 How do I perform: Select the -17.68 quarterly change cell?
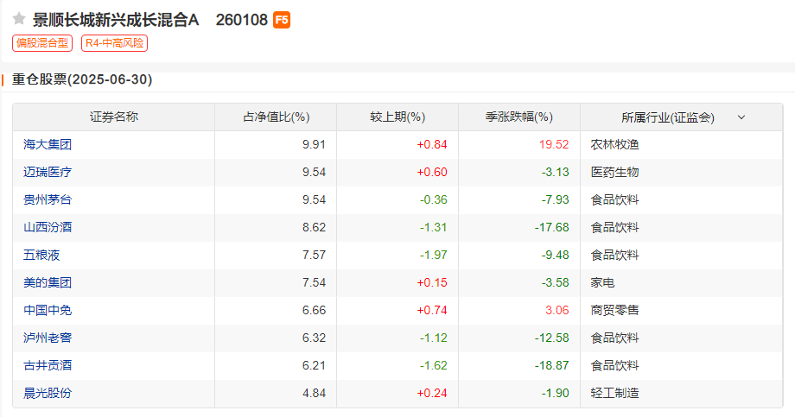(551, 228)
